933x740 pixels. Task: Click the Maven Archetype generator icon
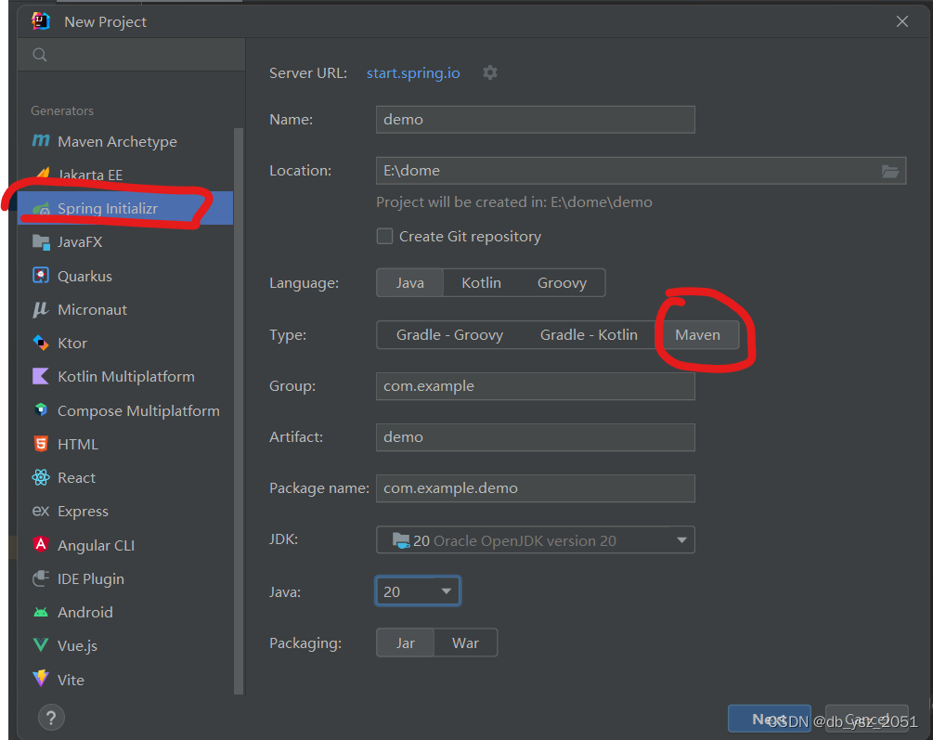41,140
